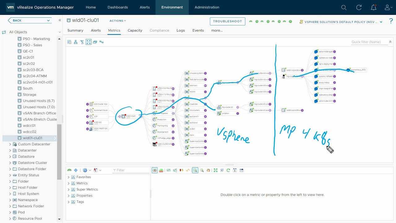396x223 pixels.
Task: Click the green refresh charts icon
Action: coord(228,170)
